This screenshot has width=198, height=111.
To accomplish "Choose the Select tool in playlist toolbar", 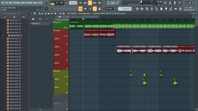I will 58,13.
